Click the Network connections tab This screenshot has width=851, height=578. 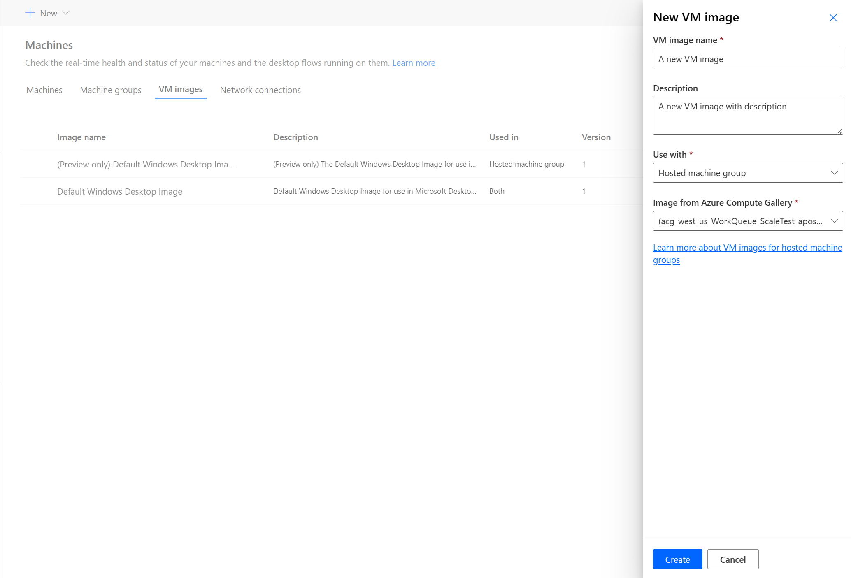point(260,90)
